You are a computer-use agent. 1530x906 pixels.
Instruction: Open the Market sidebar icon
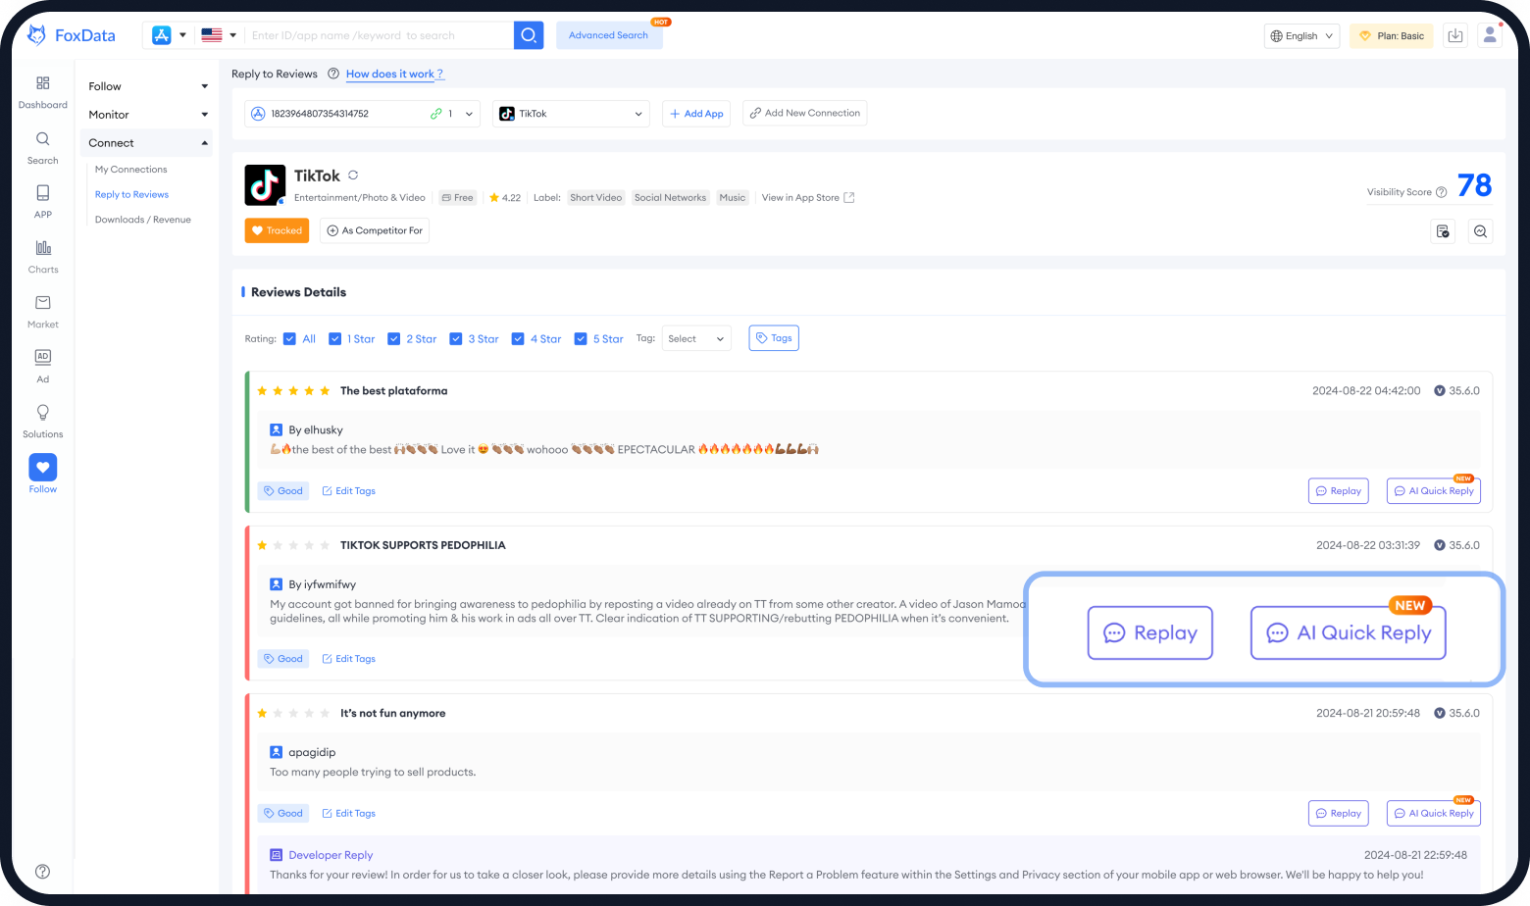pyautogui.click(x=42, y=303)
